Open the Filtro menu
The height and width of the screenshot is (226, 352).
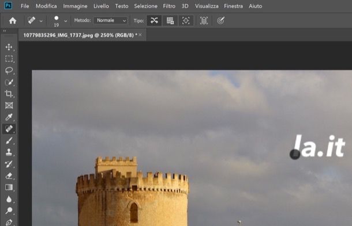click(x=169, y=6)
